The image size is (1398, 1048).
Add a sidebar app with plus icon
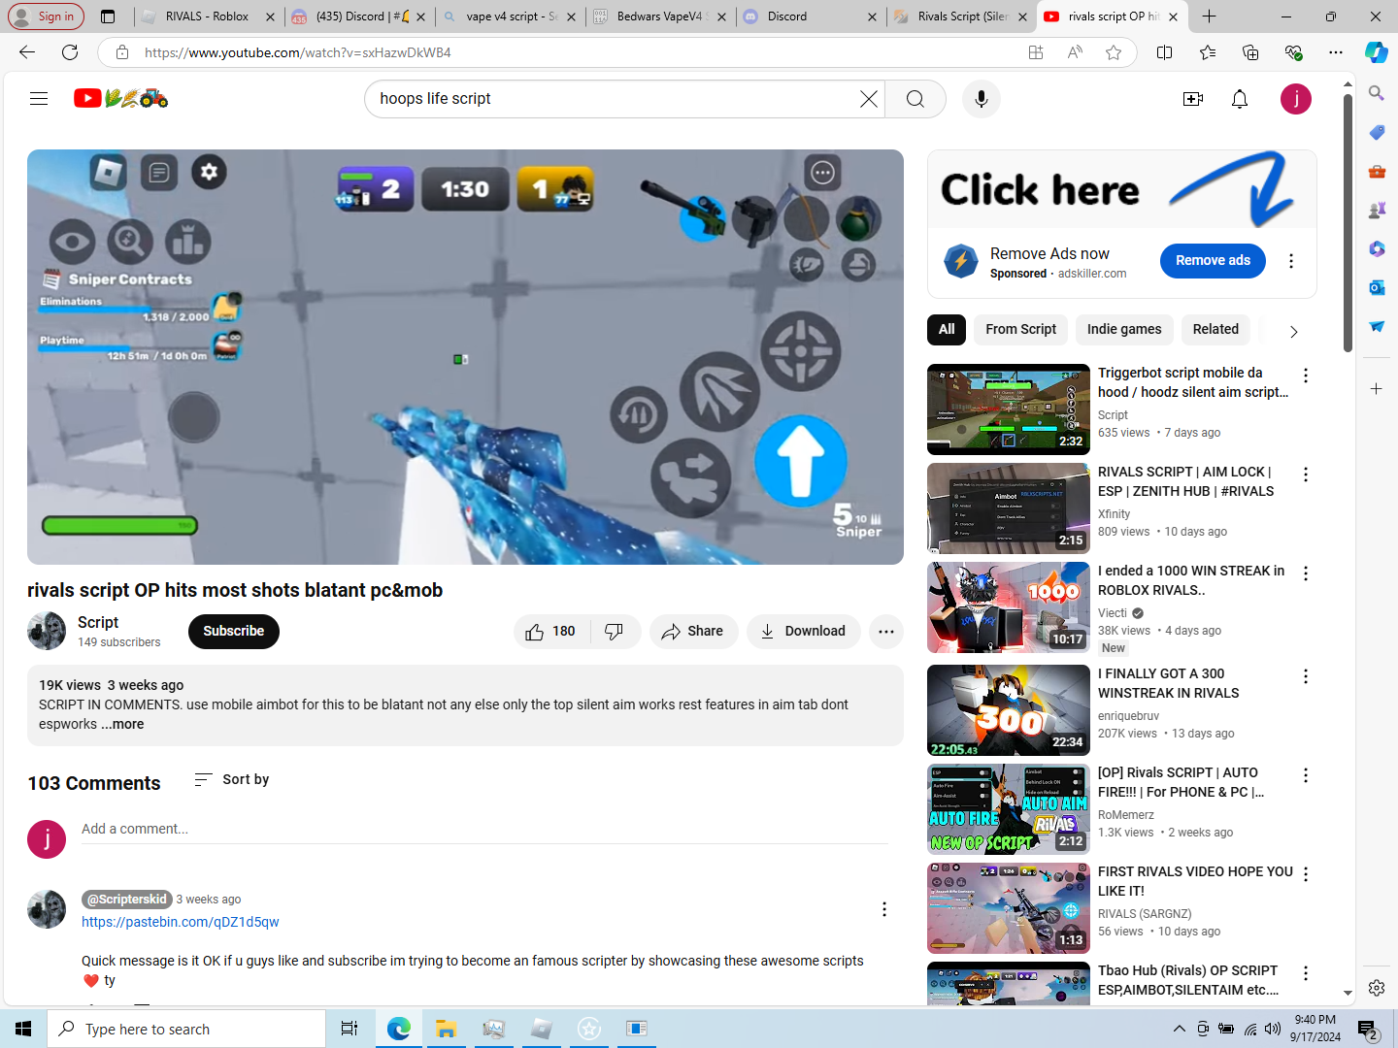point(1377,389)
